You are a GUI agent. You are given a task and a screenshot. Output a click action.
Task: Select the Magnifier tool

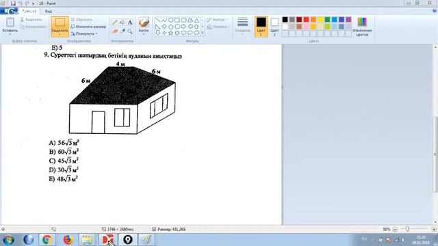tap(130, 31)
